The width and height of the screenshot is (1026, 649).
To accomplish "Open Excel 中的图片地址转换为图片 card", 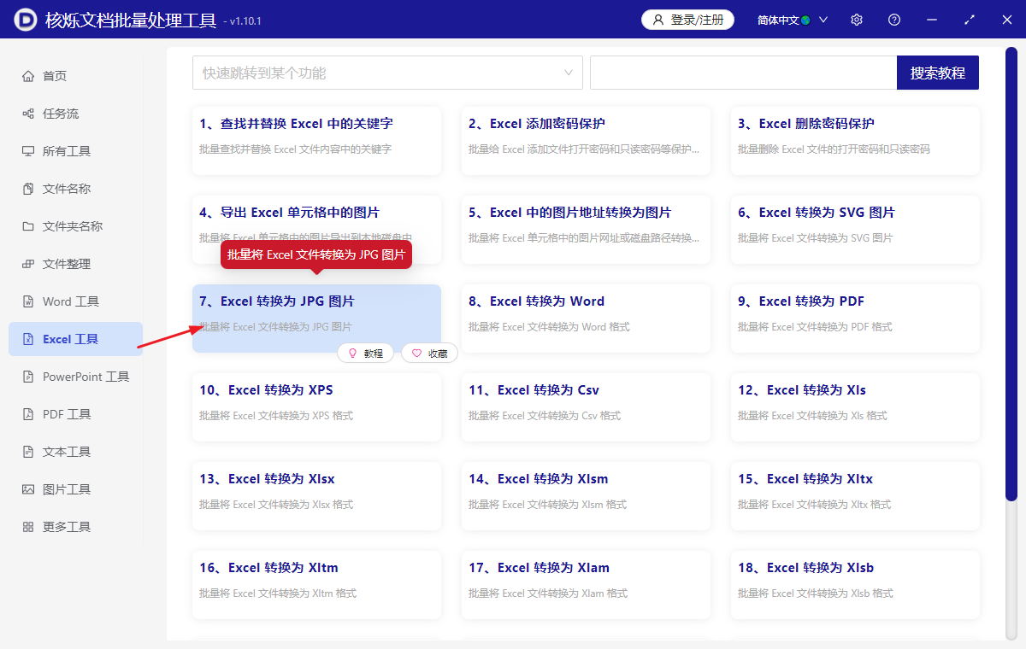I will [x=586, y=229].
